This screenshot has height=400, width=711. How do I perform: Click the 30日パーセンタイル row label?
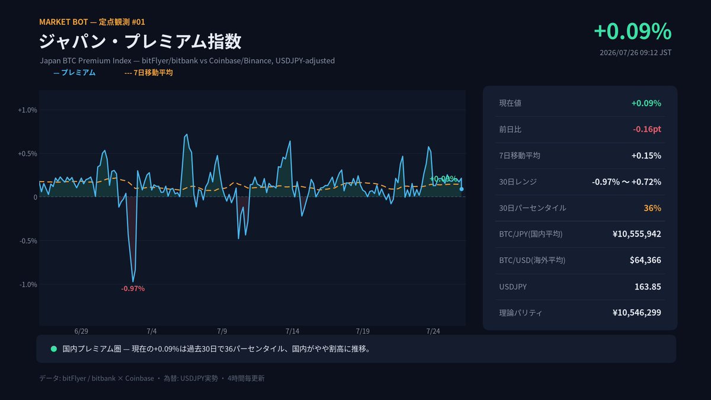[x=533, y=208]
